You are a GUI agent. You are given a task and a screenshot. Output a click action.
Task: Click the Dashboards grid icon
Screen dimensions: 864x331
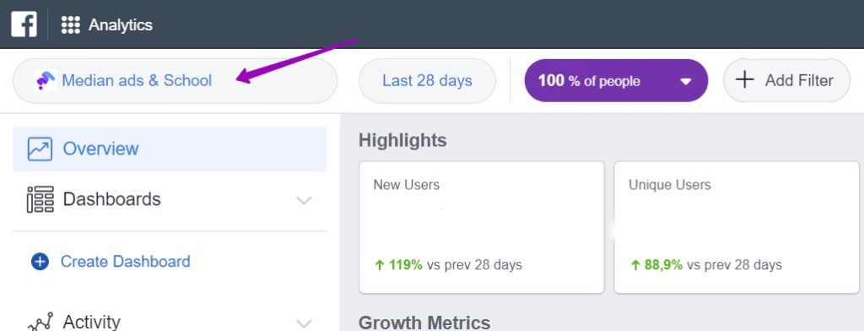40,199
